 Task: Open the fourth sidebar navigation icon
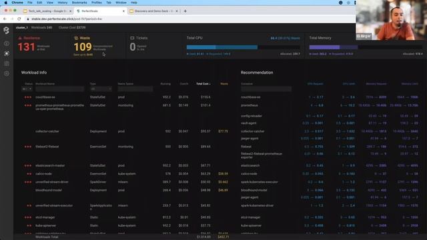[7, 73]
